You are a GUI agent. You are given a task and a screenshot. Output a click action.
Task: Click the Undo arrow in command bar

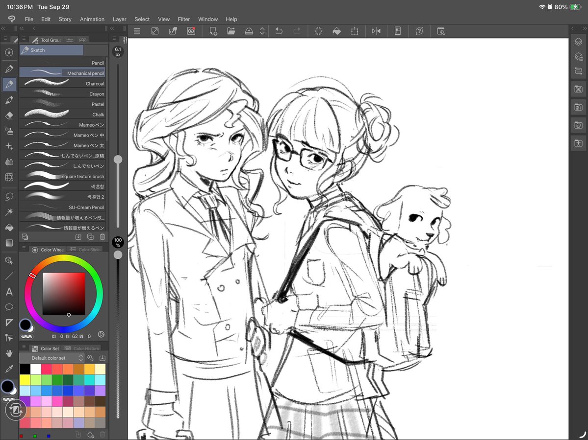[279, 31]
